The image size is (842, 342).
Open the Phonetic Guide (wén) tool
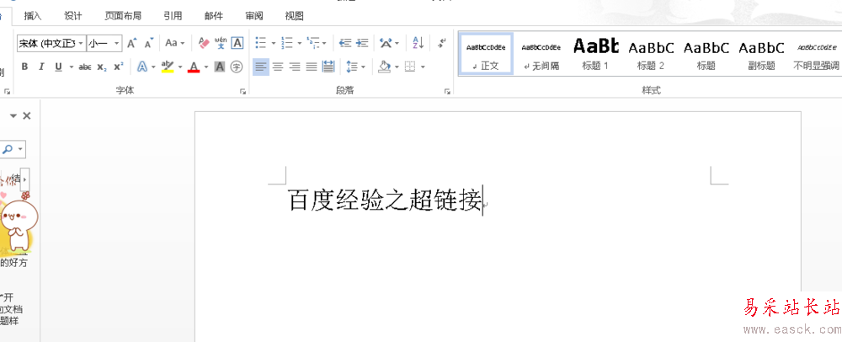220,43
